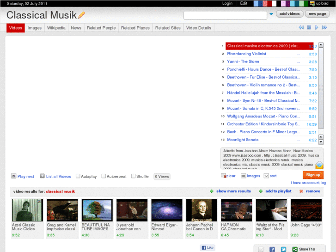Screen dimensions: 336x252
Task: Click the playlist bottom-most down arrow
Action: [x=321, y=142]
